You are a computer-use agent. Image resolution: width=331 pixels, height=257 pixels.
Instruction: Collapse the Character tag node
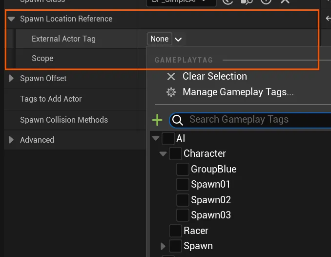[163, 153]
